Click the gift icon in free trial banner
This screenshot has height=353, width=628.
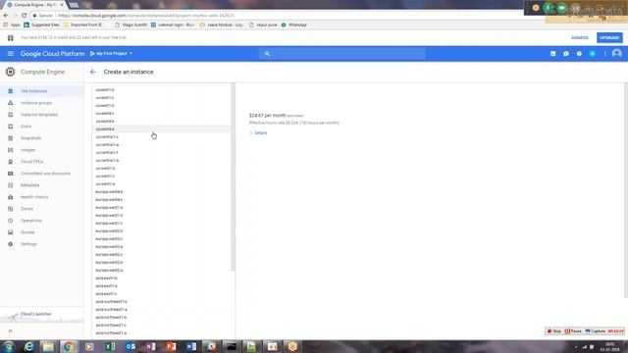click(x=11, y=37)
